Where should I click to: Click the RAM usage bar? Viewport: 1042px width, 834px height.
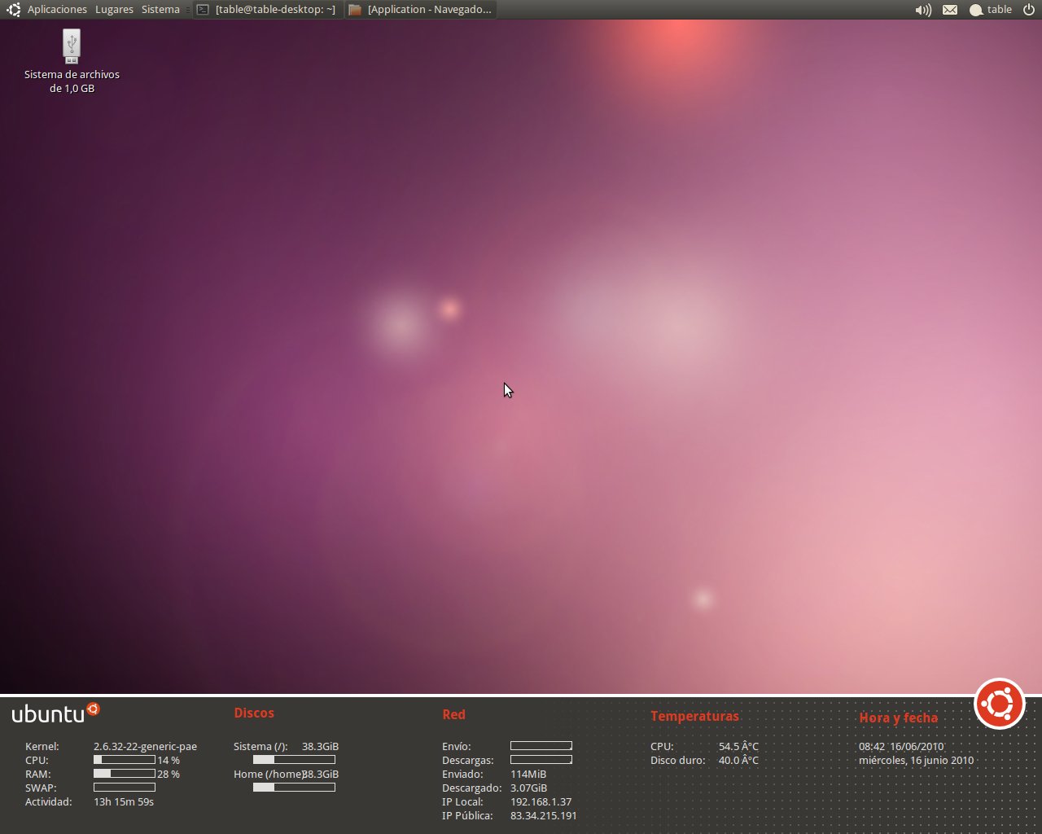click(x=125, y=774)
